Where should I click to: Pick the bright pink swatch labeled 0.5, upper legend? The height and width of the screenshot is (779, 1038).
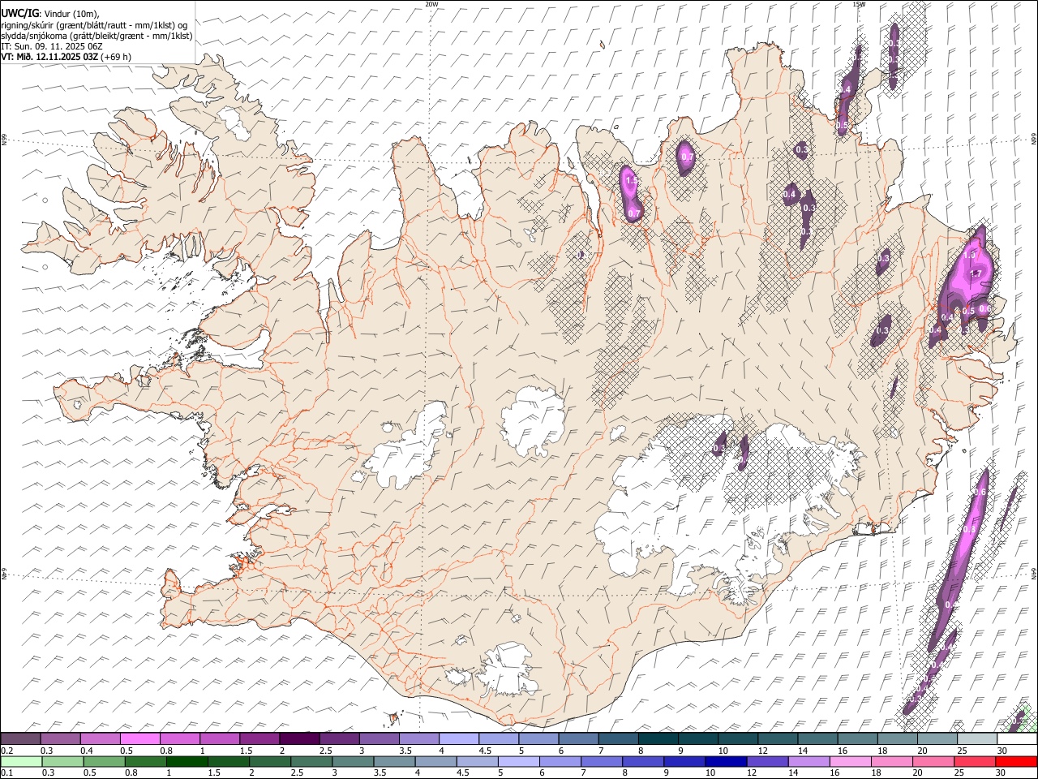click(140, 738)
